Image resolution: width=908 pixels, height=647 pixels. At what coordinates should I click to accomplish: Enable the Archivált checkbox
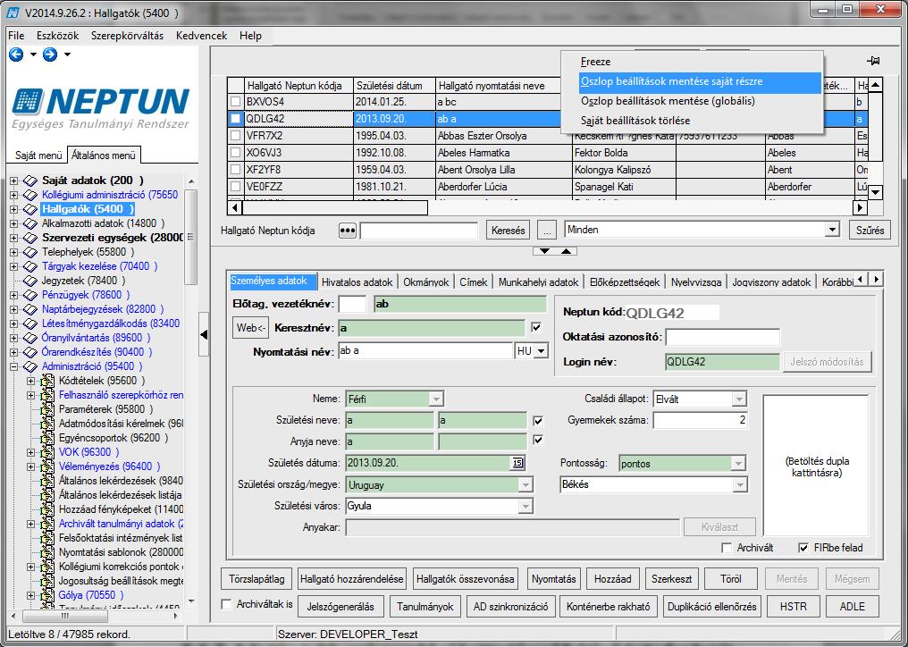(x=727, y=548)
